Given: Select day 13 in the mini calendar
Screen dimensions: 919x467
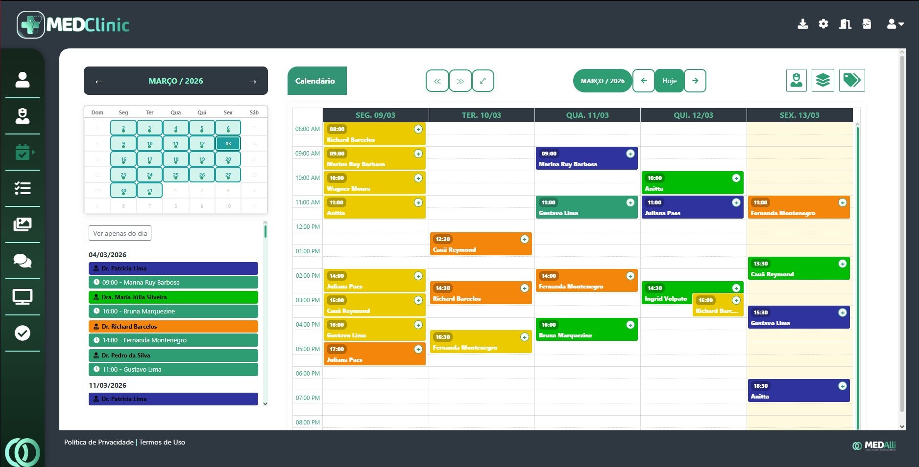Looking at the screenshot, I should (x=227, y=143).
